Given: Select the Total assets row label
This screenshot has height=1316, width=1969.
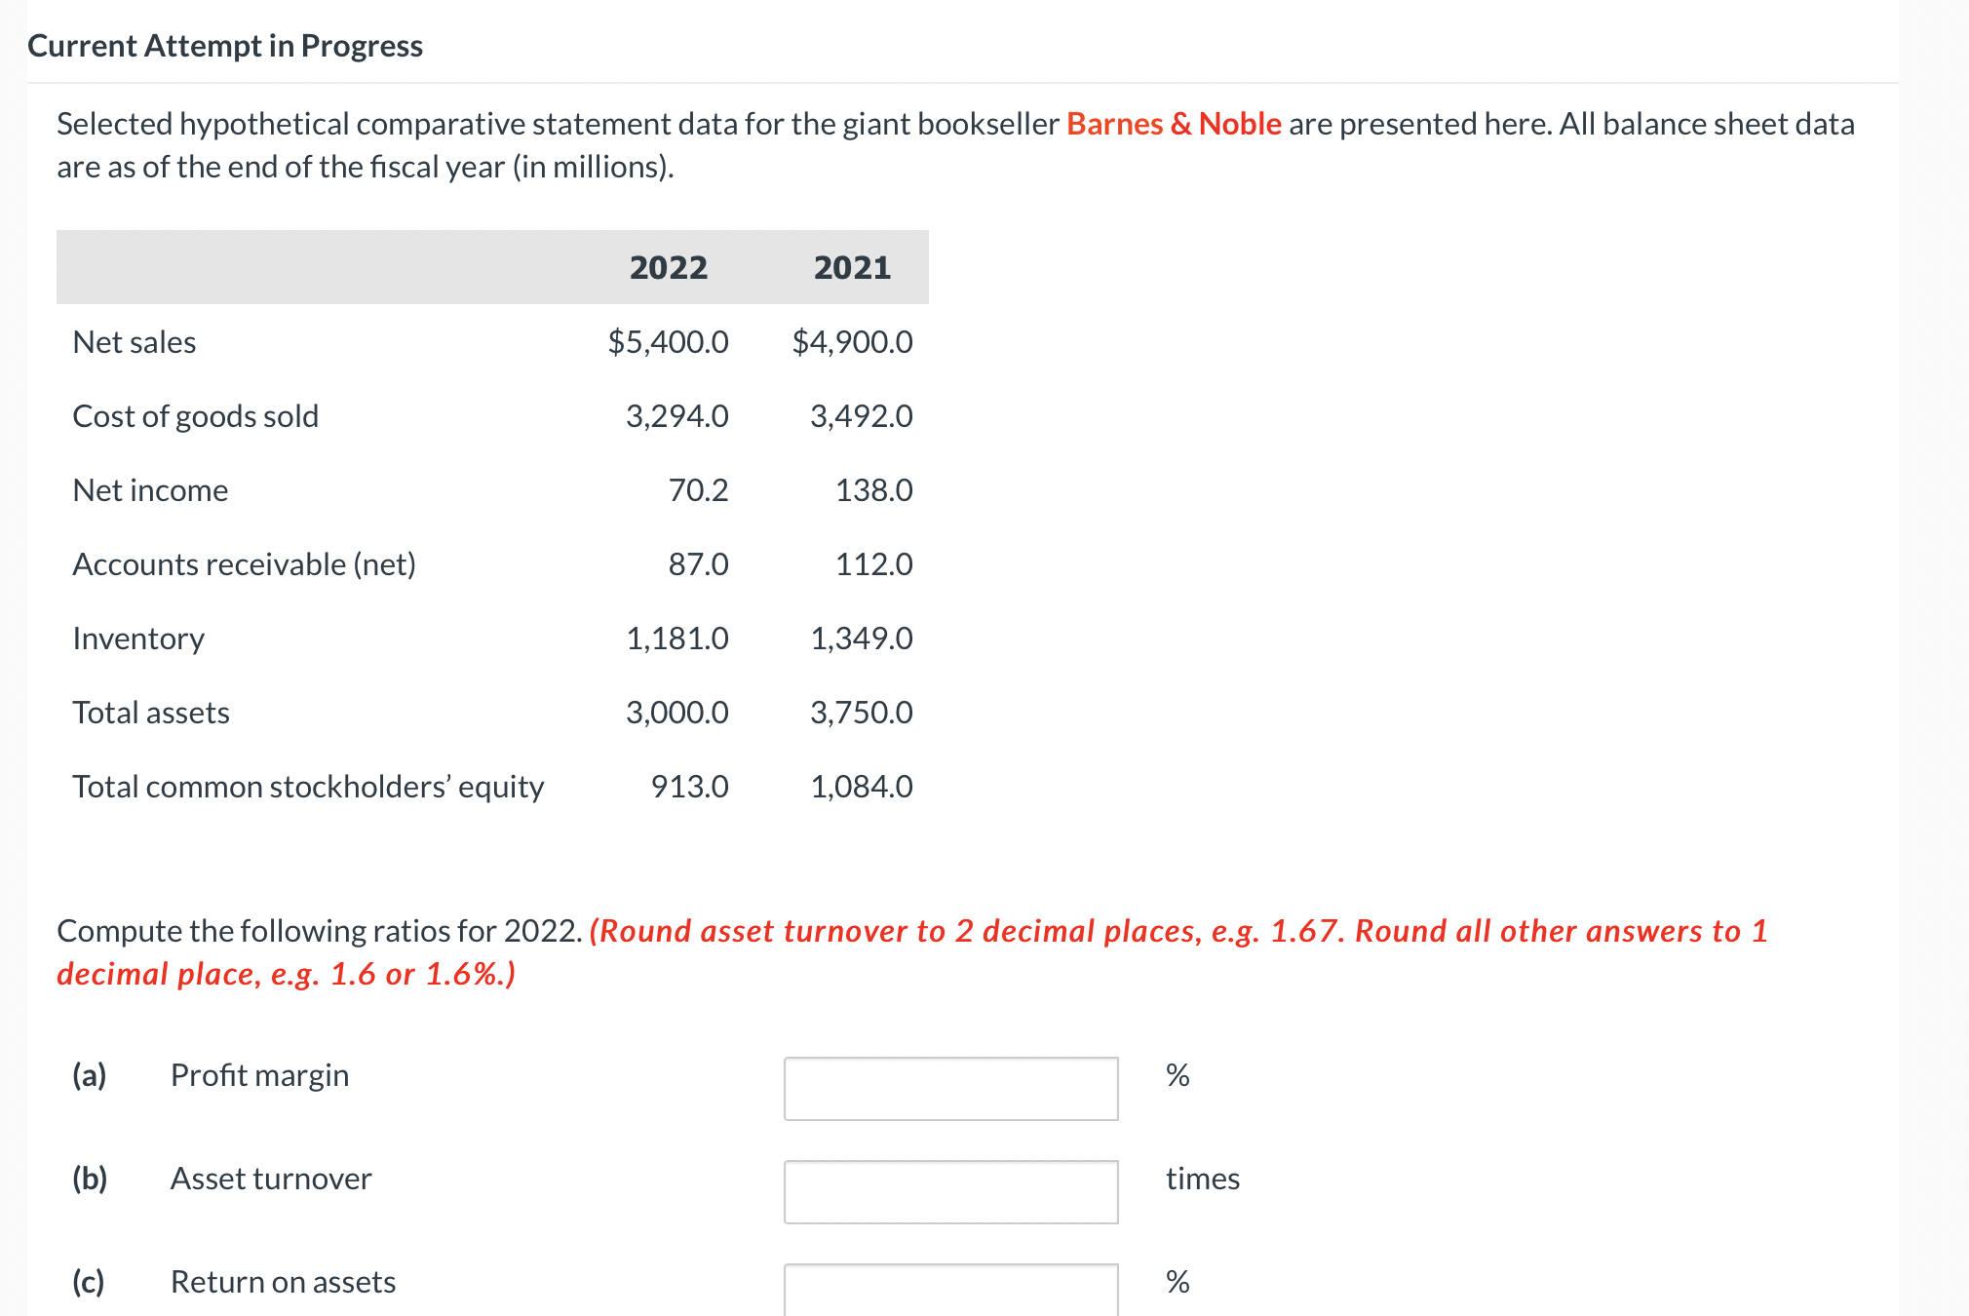Looking at the screenshot, I should pos(151,713).
